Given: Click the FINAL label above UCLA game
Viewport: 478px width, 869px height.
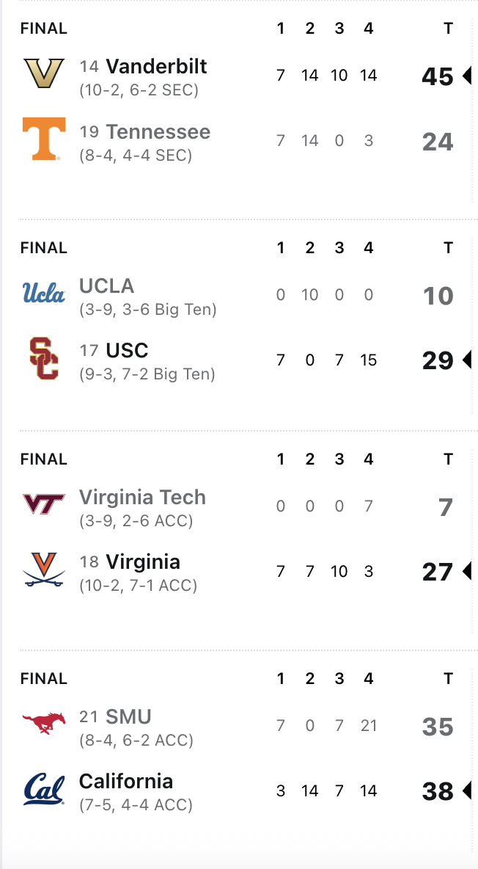Looking at the screenshot, I should pyautogui.click(x=44, y=248).
